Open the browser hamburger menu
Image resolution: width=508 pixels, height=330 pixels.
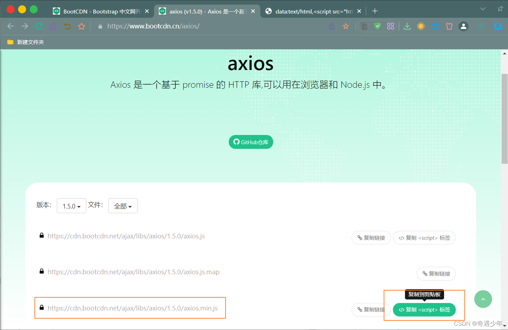481,26
